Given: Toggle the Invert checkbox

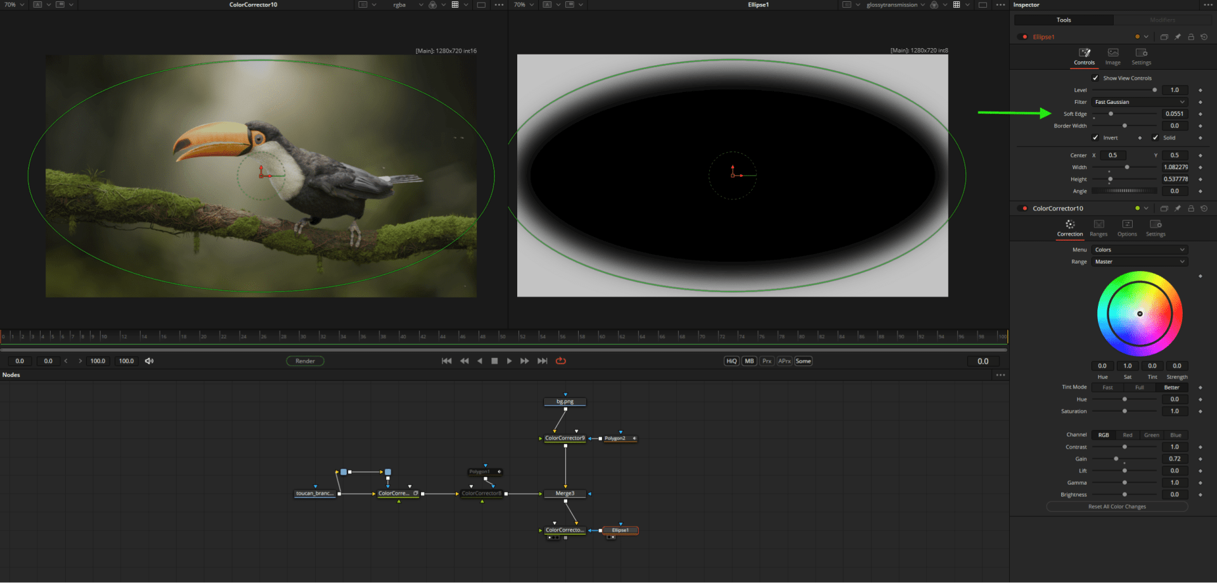Looking at the screenshot, I should pyautogui.click(x=1095, y=138).
